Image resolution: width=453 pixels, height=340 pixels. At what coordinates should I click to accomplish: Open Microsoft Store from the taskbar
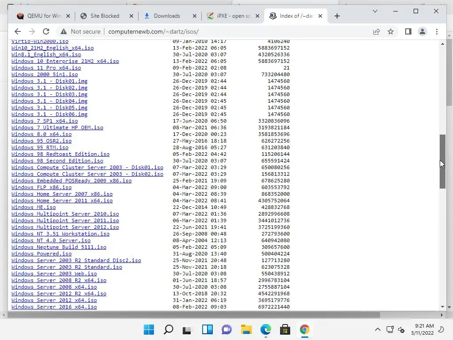click(285, 329)
